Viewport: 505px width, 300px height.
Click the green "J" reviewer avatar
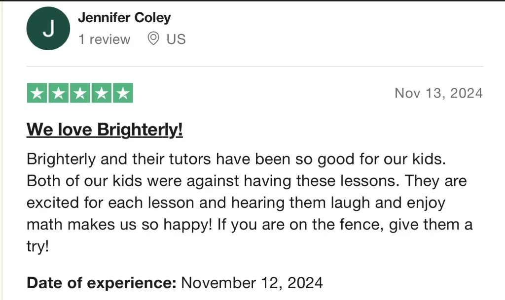48,29
